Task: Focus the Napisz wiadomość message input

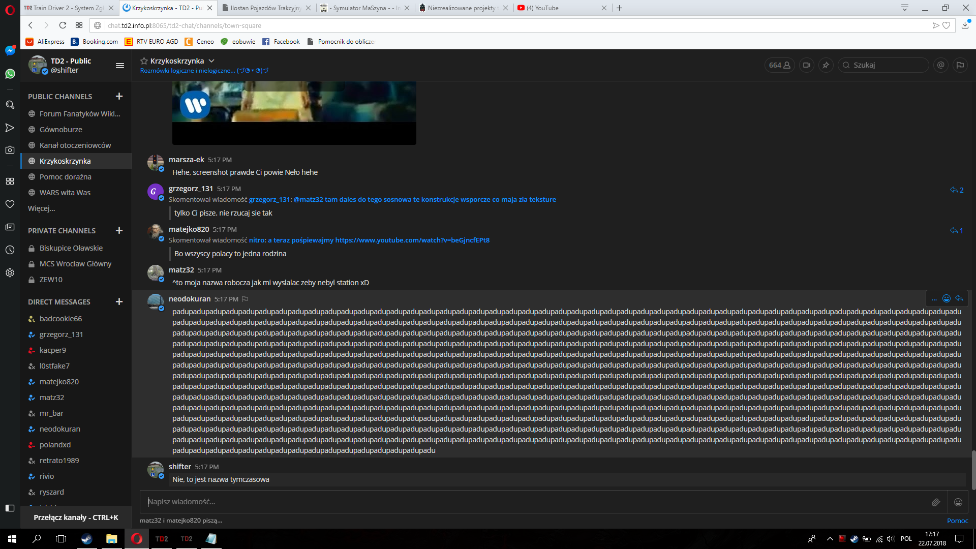Action: click(x=534, y=502)
